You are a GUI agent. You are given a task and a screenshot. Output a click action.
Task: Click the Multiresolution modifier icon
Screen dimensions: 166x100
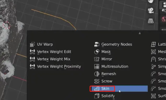click(x=97, y=66)
